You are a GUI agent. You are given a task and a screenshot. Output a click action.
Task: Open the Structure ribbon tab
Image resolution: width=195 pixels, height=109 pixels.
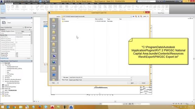point(17,3)
